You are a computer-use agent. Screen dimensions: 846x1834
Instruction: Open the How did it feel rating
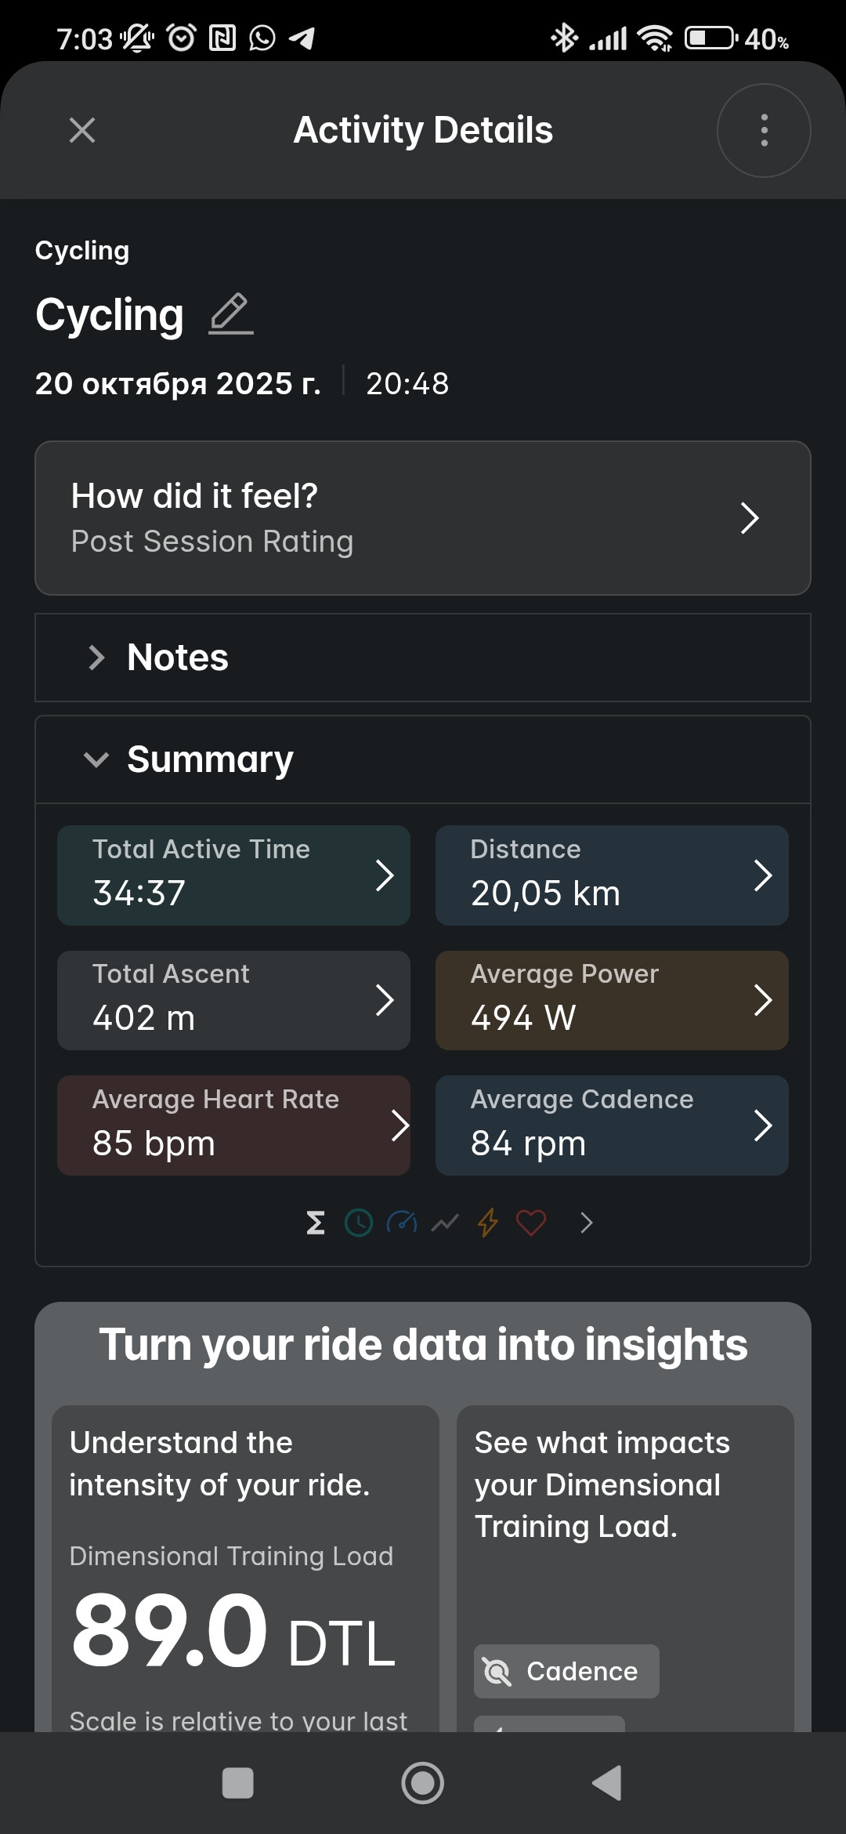[x=423, y=518]
